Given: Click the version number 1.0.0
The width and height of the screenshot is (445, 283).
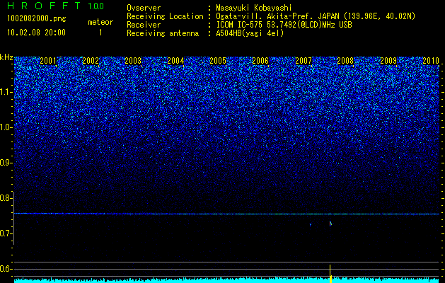Looking at the screenshot, I should tap(96, 6).
